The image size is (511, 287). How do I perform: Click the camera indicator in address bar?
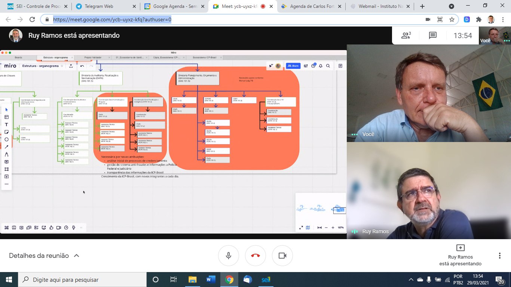(428, 20)
